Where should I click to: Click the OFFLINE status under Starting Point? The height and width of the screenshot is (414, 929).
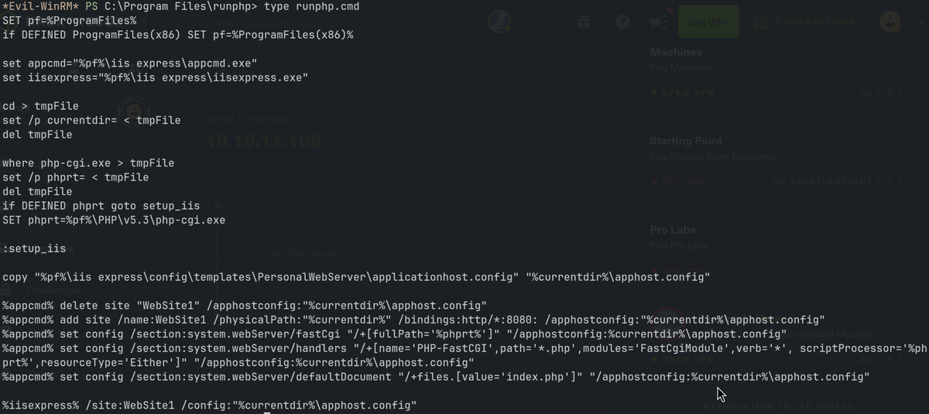pyautogui.click(x=683, y=182)
